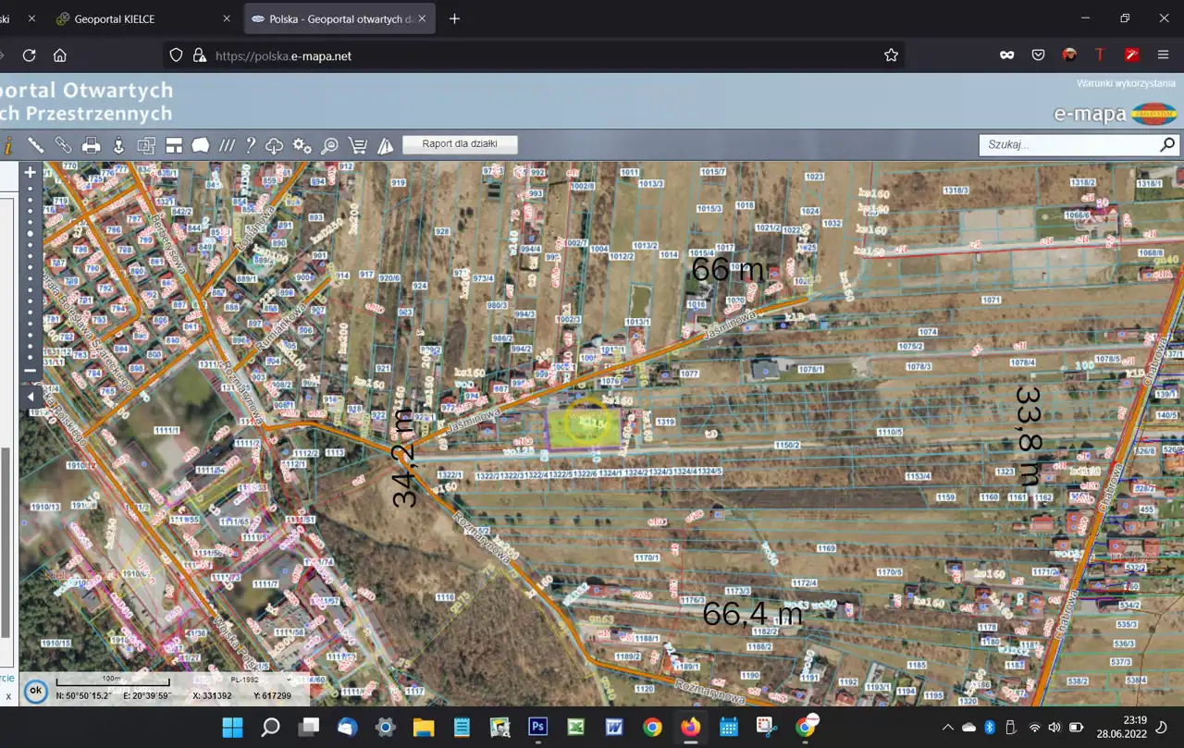Click the print map icon
Image resolution: width=1184 pixels, height=748 pixels.
point(91,145)
